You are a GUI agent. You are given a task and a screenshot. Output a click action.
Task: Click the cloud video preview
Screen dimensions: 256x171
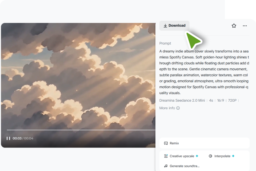(x=78, y=85)
